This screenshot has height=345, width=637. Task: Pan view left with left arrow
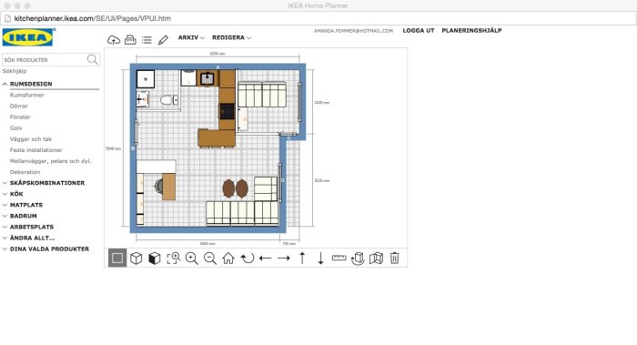(x=266, y=258)
